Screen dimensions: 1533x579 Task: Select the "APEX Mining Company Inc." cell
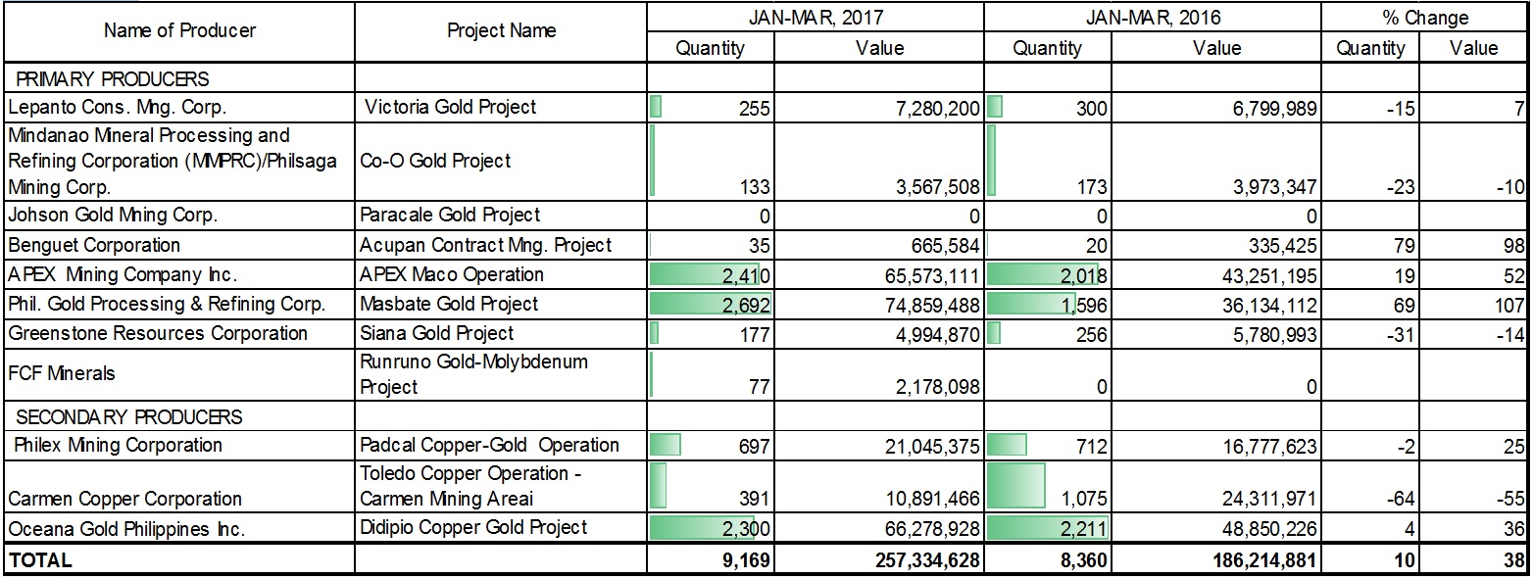click(179, 274)
